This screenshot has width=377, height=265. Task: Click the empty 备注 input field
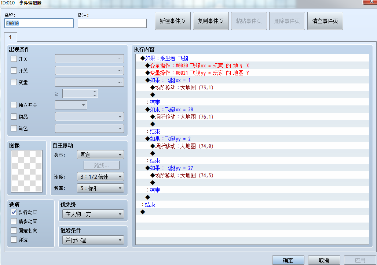click(112, 23)
